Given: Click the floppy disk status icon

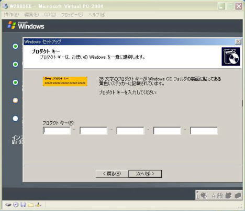Looking at the screenshot, I should 23,205.
